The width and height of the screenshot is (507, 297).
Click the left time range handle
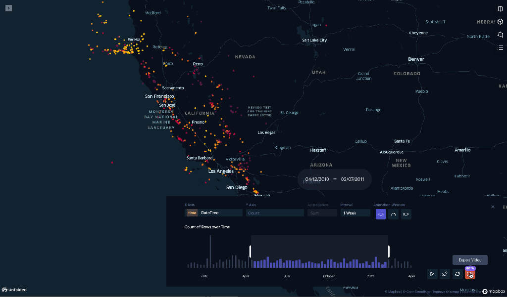(x=250, y=252)
